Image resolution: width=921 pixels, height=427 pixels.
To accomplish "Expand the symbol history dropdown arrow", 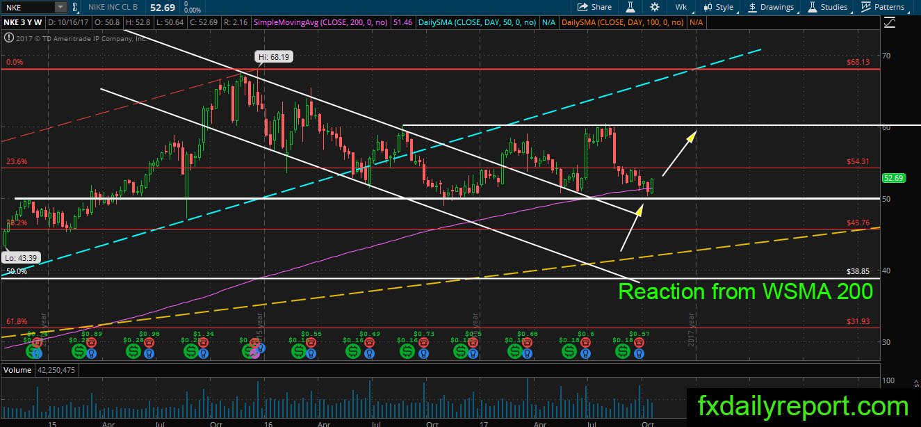I will click(x=60, y=7).
